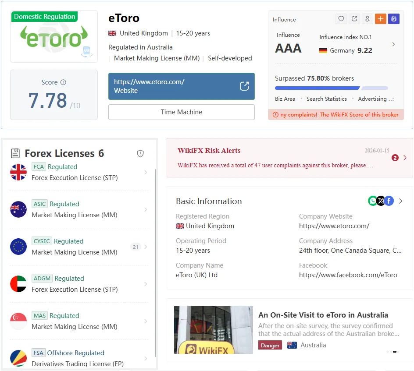The image size is (414, 371).
Task: Click the ADGM regulator tag
Action: (42, 278)
